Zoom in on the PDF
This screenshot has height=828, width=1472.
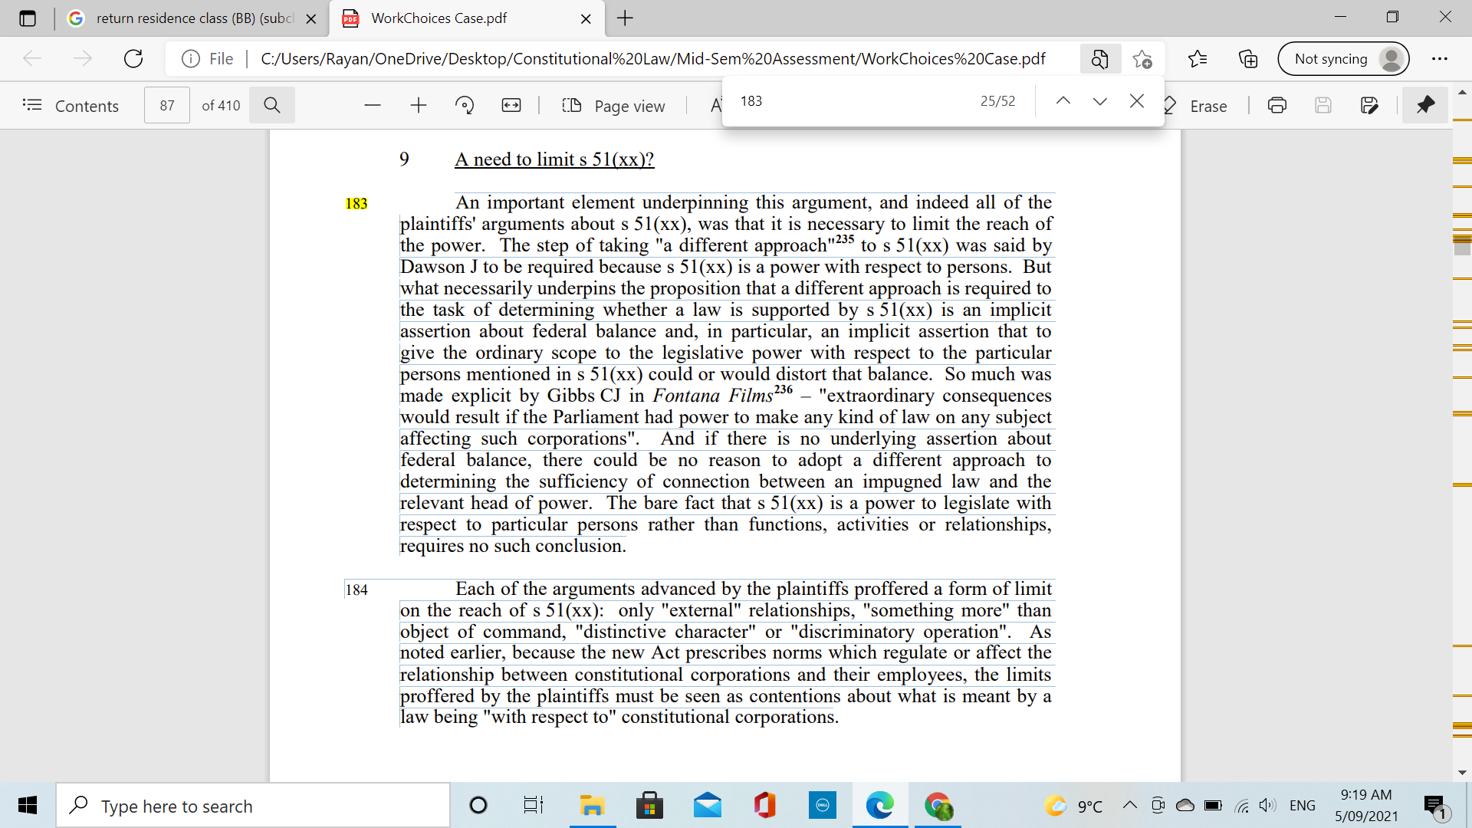tap(418, 106)
